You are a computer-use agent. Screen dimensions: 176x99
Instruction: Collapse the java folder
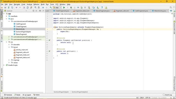tap(6, 19)
